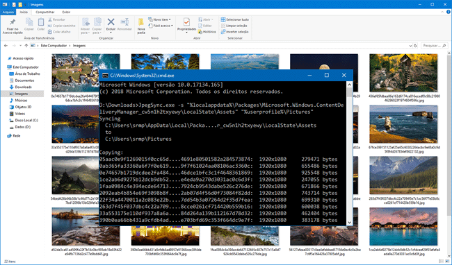Viewport: 452px width, 265px height.
Task: Open the Exibir ribbon tab
Action: coord(66,12)
